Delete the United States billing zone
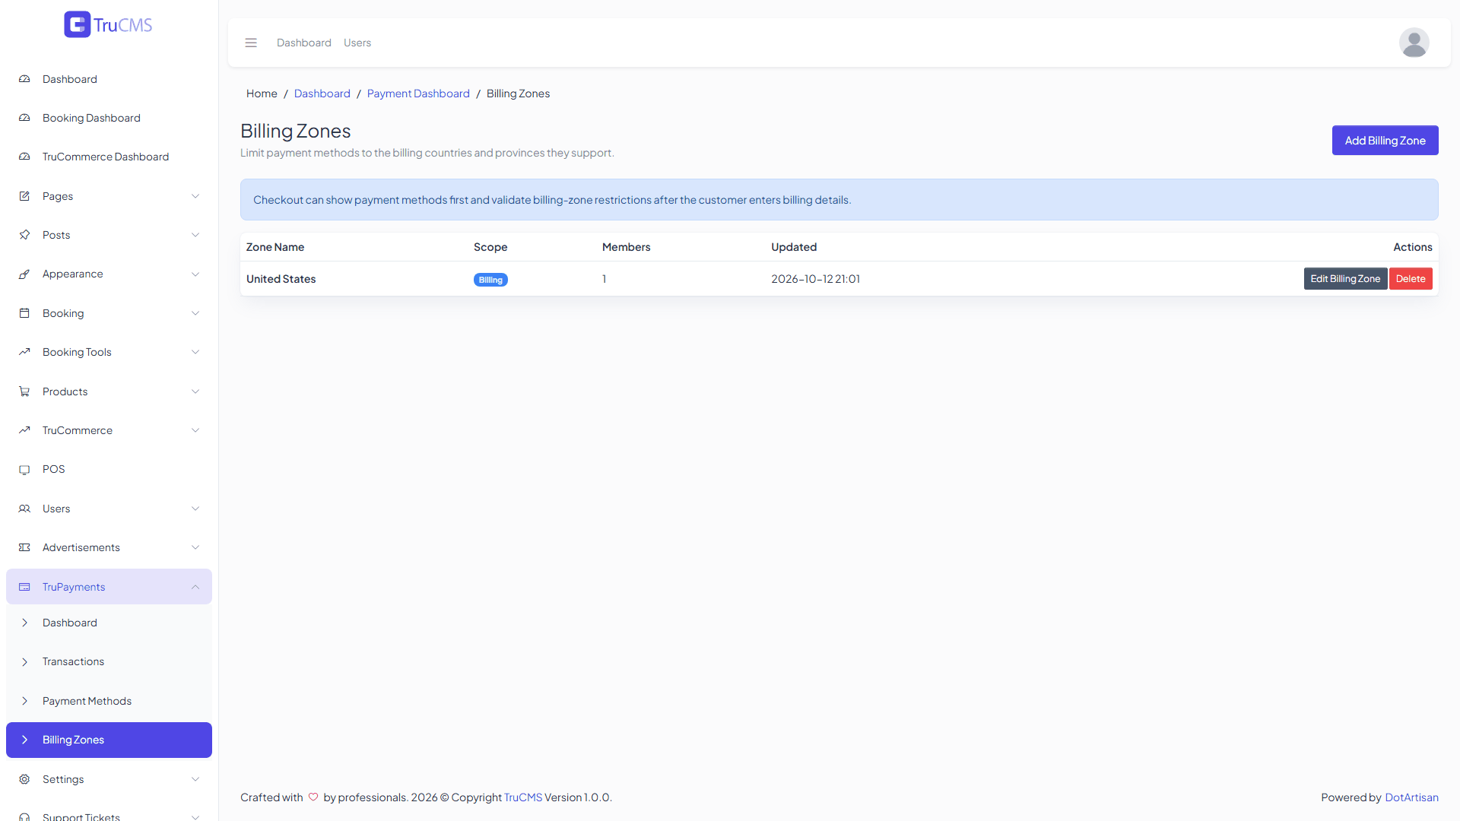The height and width of the screenshot is (821, 1460). tap(1411, 279)
